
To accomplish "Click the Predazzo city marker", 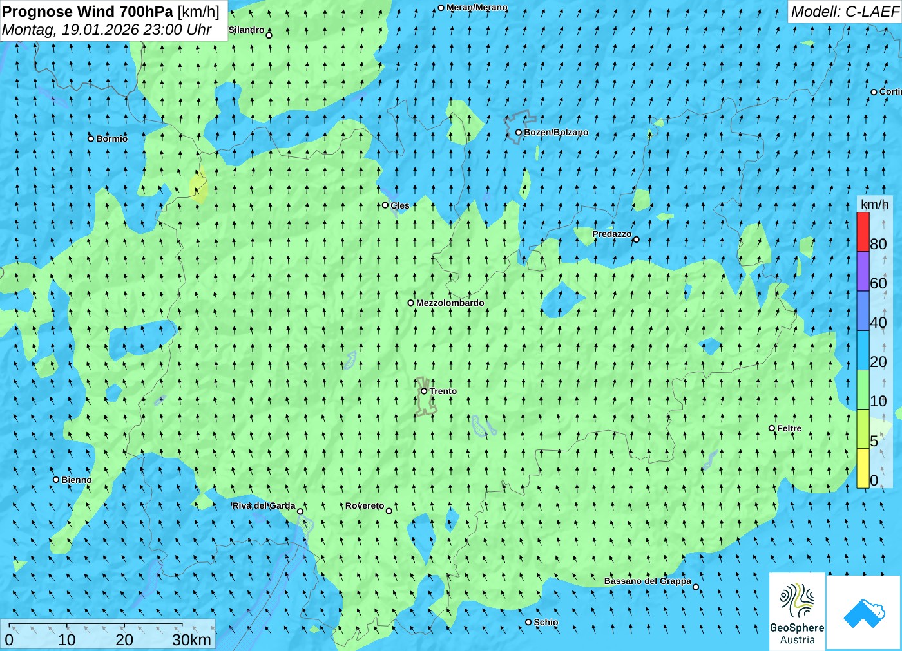I will tap(636, 240).
